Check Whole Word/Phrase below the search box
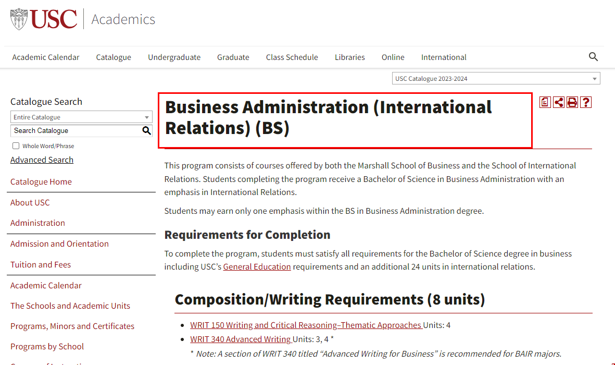Viewport: 615px width, 365px height. (15, 145)
